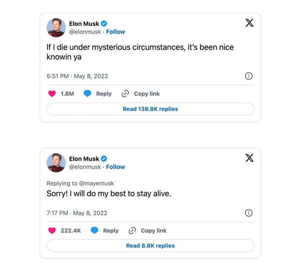Click the X logo on the second tweet

click(249, 158)
